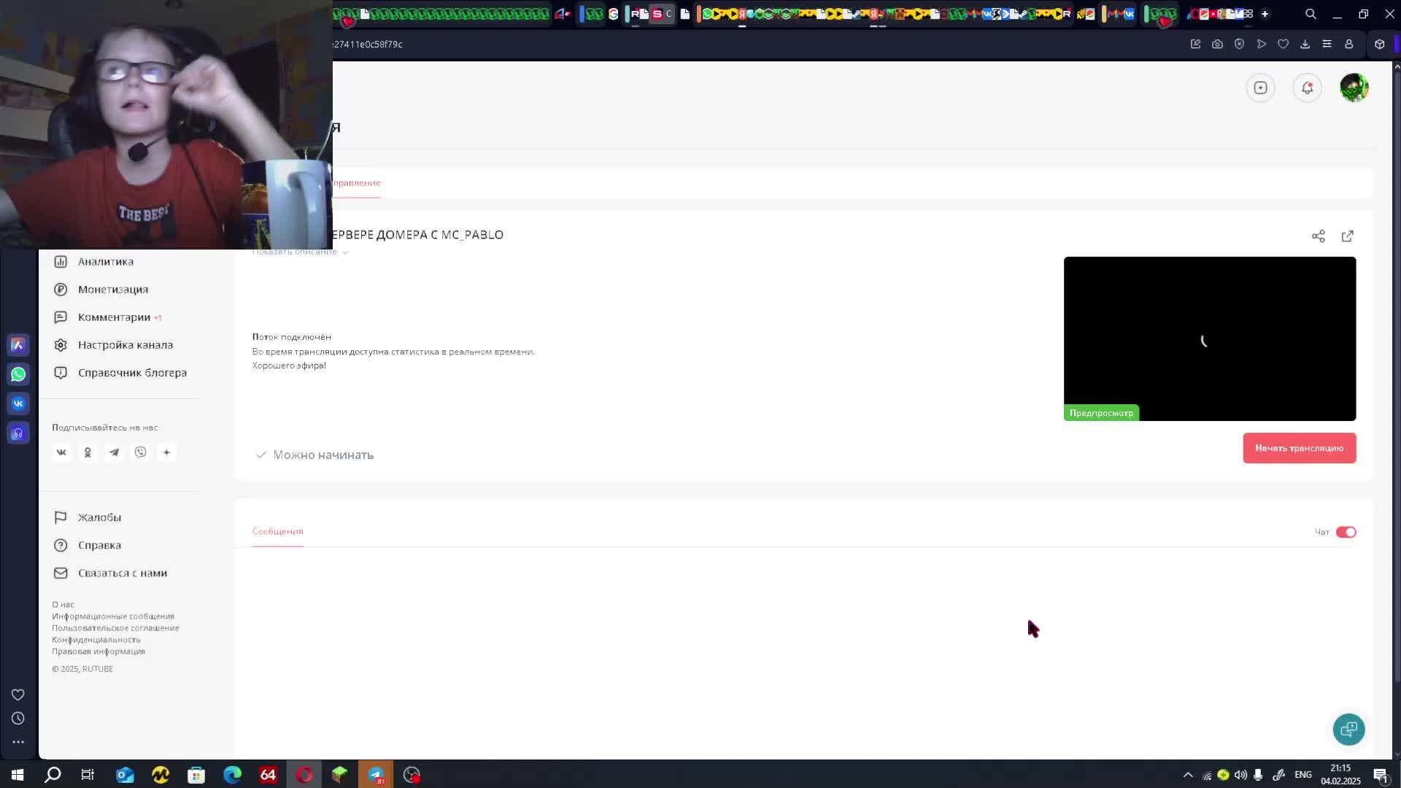Open Комментарии in the sidebar
Image resolution: width=1401 pixels, height=788 pixels.
point(114,317)
